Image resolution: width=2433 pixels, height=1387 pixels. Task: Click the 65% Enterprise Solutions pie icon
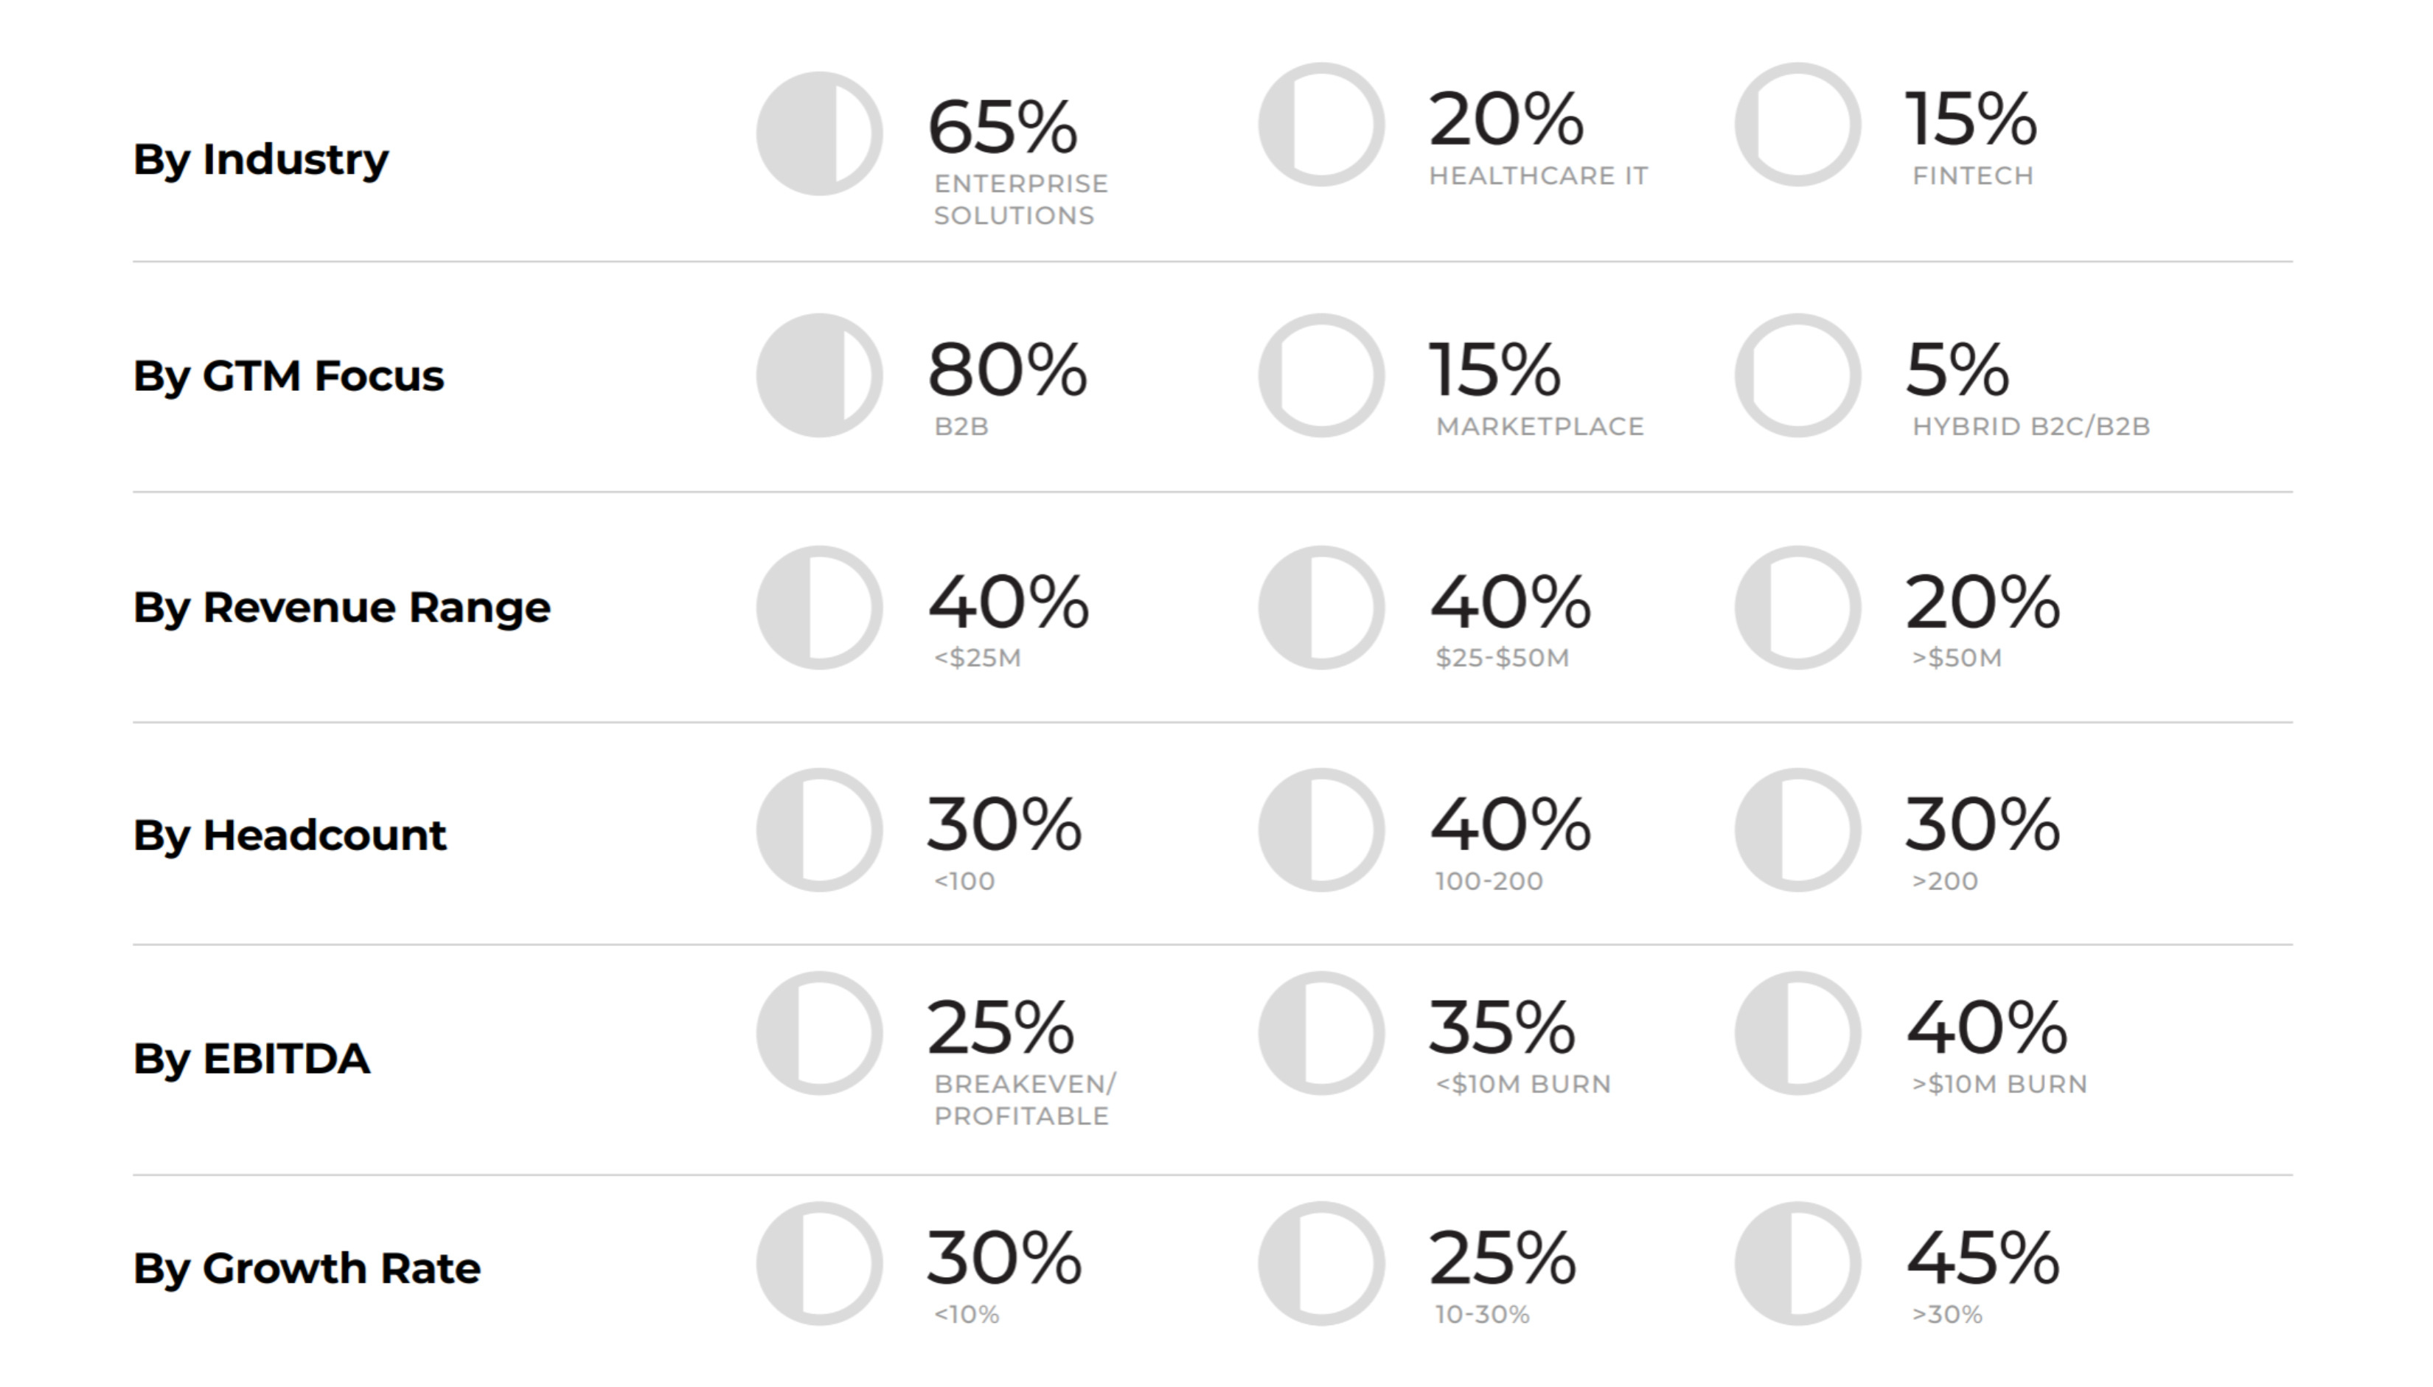[819, 133]
